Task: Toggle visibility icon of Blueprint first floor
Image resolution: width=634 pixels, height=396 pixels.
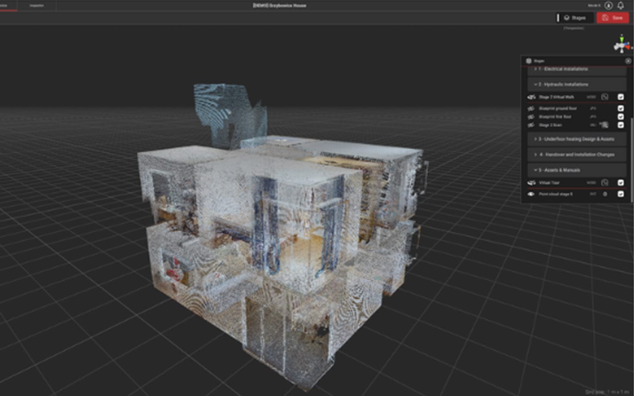Action: 531,117
